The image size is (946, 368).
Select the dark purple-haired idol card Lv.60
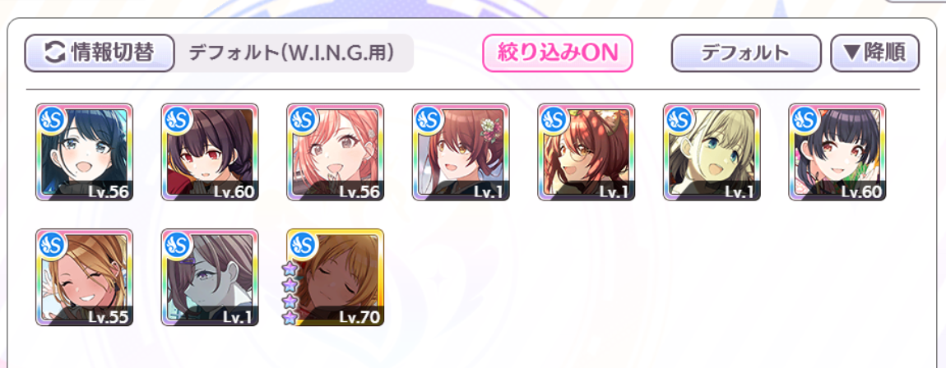(x=210, y=152)
